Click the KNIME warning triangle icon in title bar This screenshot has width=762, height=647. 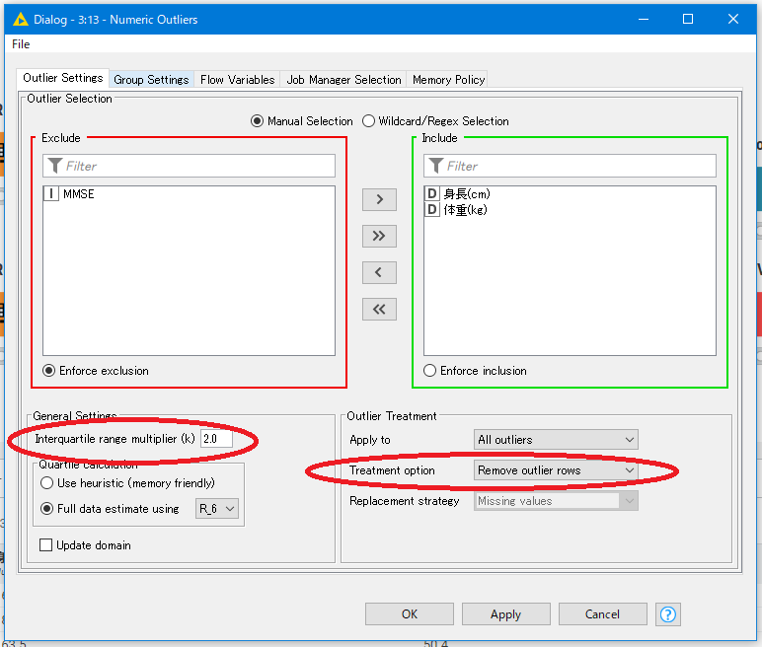(x=20, y=19)
